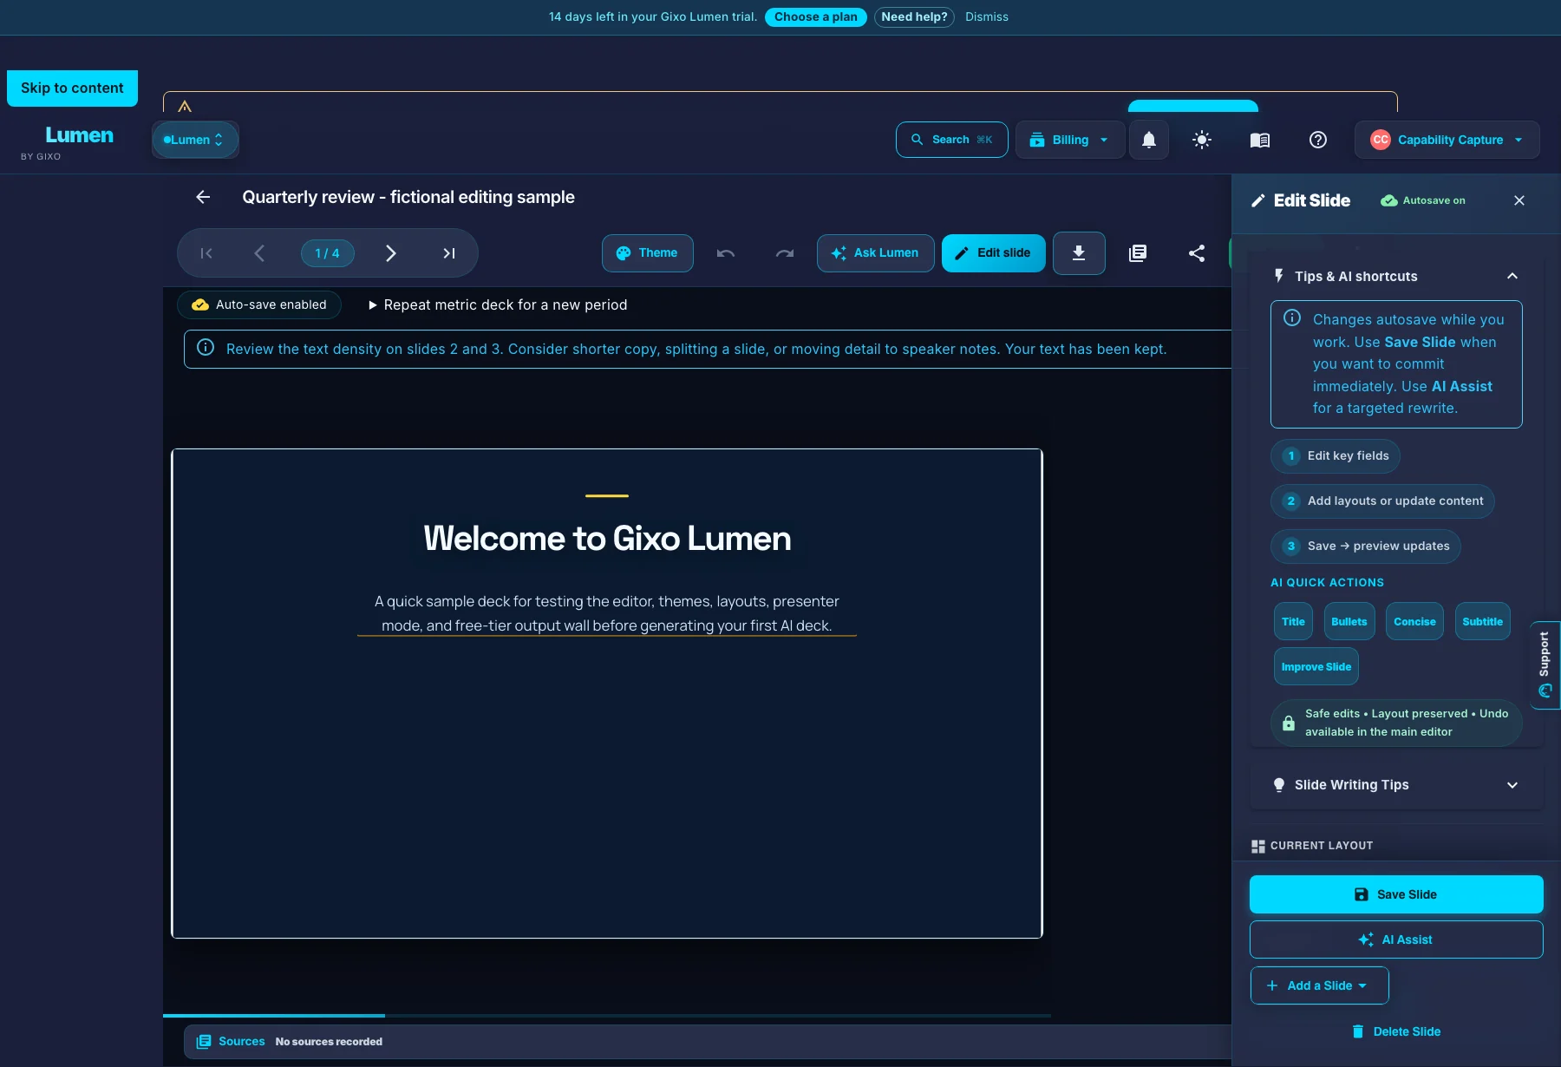Open the help question-mark icon
The width and height of the screenshot is (1561, 1067).
tap(1318, 140)
